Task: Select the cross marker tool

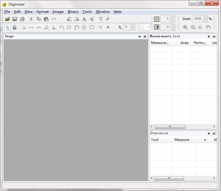Action: tap(101, 27)
